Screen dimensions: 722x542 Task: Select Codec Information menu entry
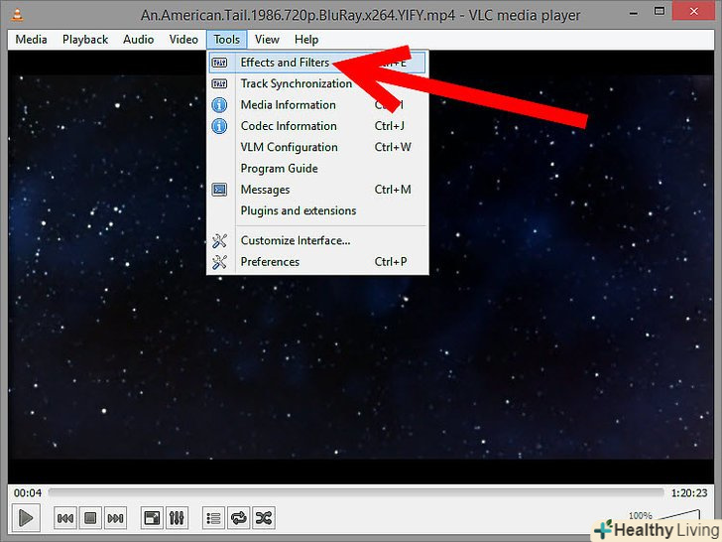point(316,126)
